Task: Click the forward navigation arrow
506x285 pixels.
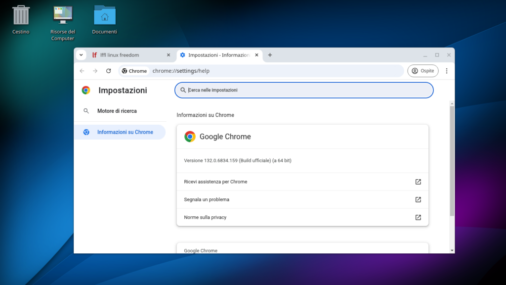Action: click(x=95, y=71)
